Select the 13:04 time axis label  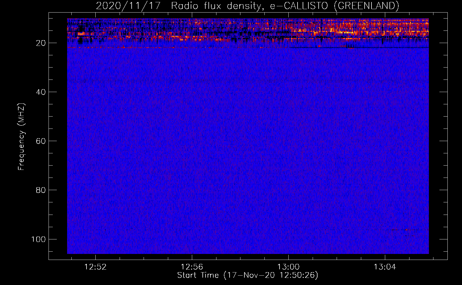point(385,267)
